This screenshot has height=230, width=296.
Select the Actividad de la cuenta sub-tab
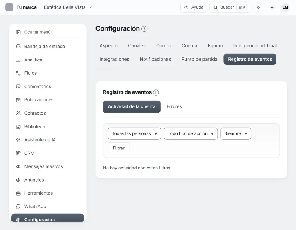(132, 106)
